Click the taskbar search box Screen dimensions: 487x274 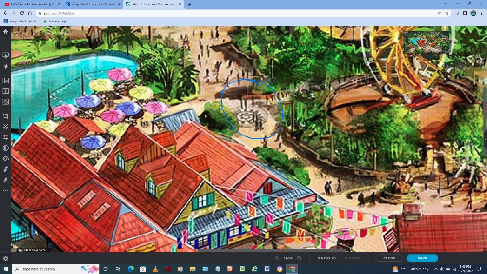click(x=56, y=269)
